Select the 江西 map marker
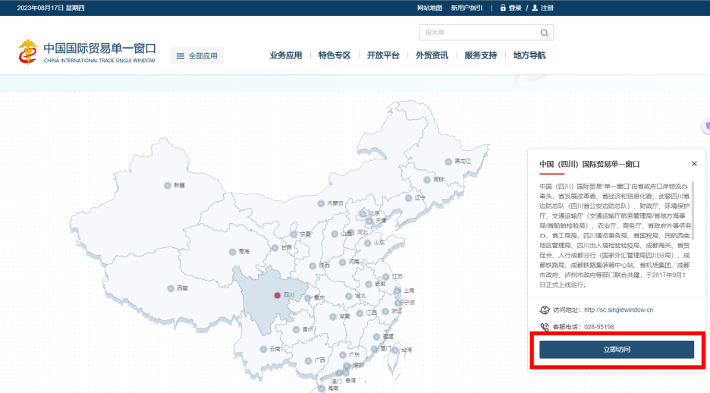710x393 pixels. 360,313
